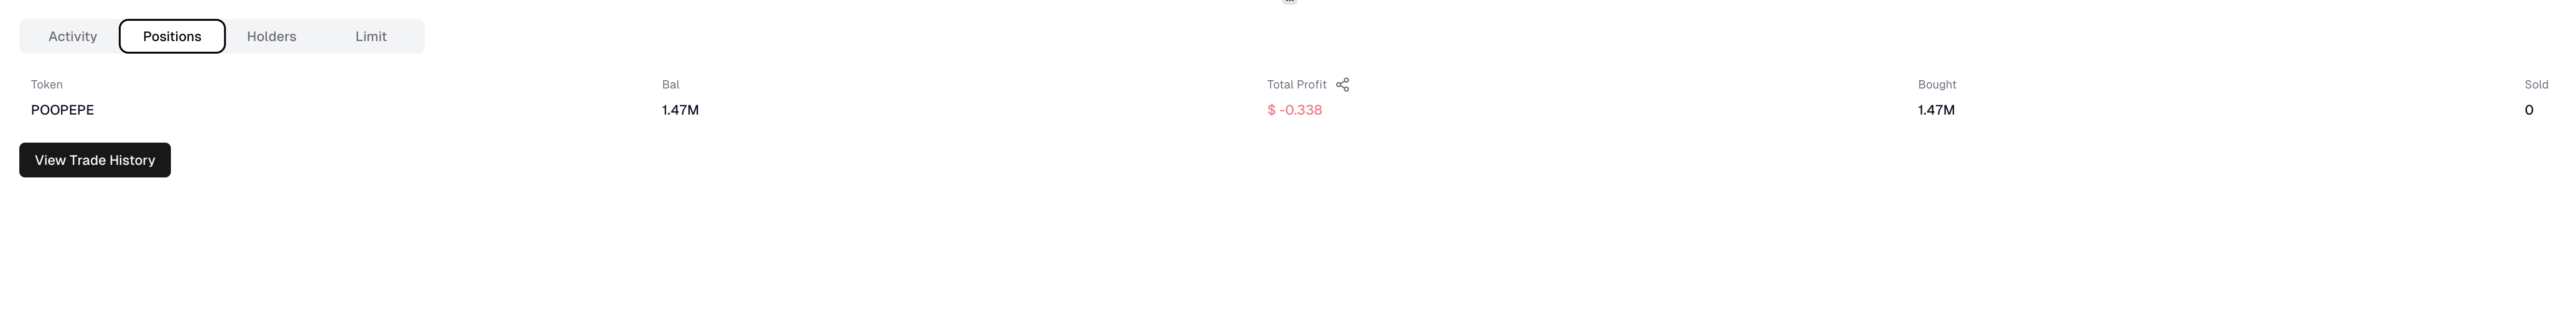
Task: Switch to the Positions tab
Action: [172, 36]
